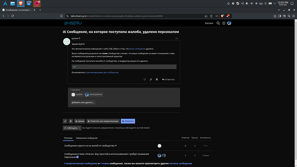Reply to the post via Ответить

(168, 80)
